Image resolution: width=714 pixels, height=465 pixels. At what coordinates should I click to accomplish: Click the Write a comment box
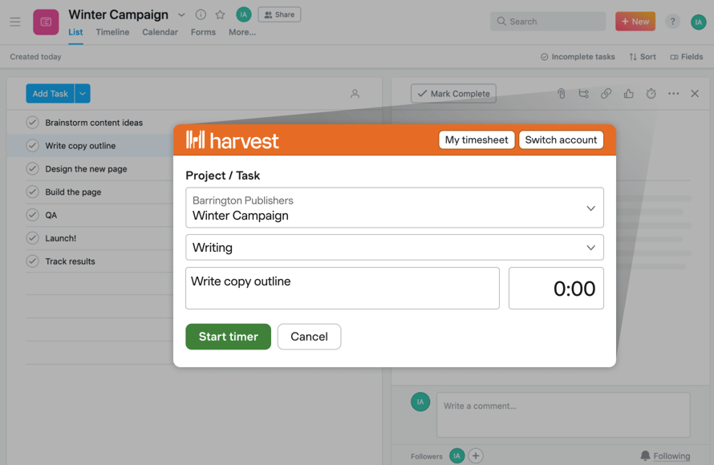563,415
